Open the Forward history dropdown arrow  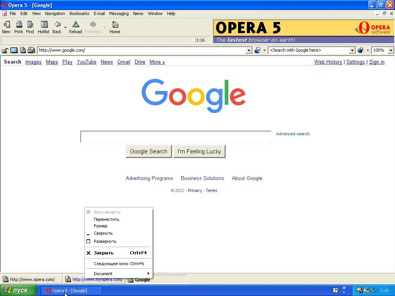pyautogui.click(x=105, y=27)
